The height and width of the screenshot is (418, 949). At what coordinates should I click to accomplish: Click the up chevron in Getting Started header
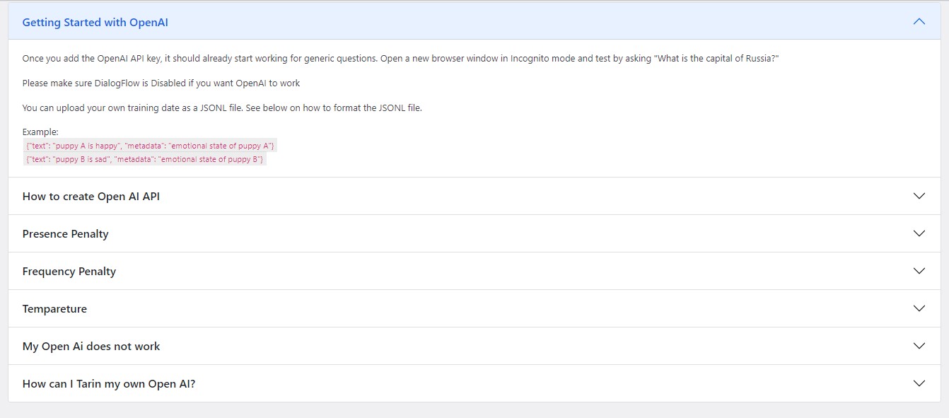click(x=919, y=22)
